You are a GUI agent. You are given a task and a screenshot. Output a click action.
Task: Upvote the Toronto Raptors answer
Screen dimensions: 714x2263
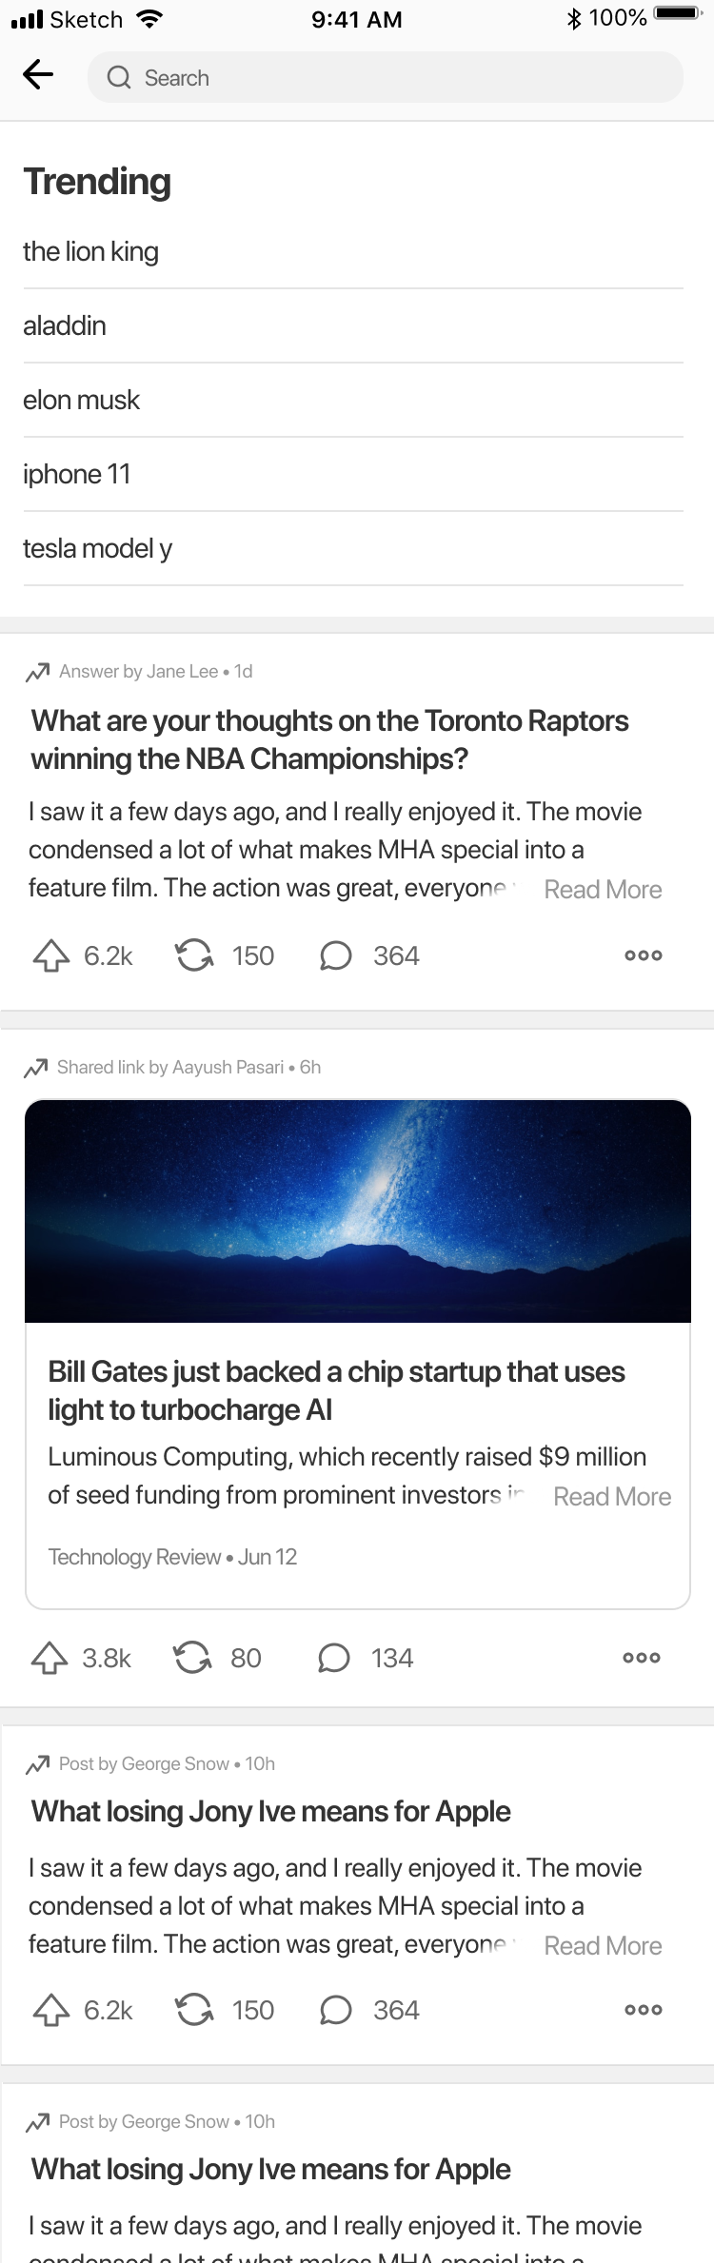(51, 955)
